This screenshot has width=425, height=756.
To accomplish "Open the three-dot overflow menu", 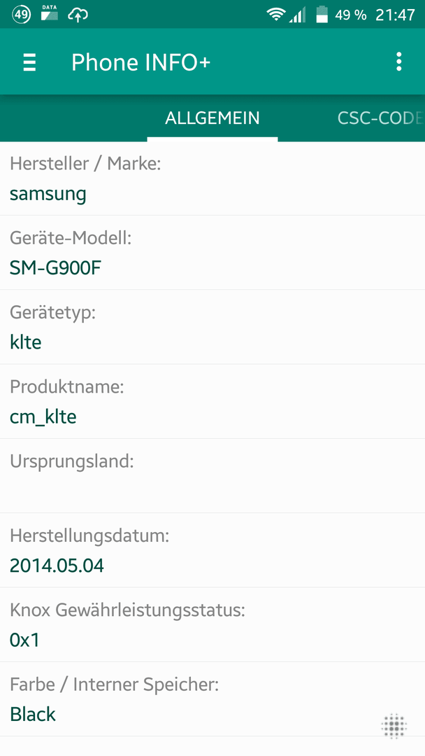I will pyautogui.click(x=398, y=62).
